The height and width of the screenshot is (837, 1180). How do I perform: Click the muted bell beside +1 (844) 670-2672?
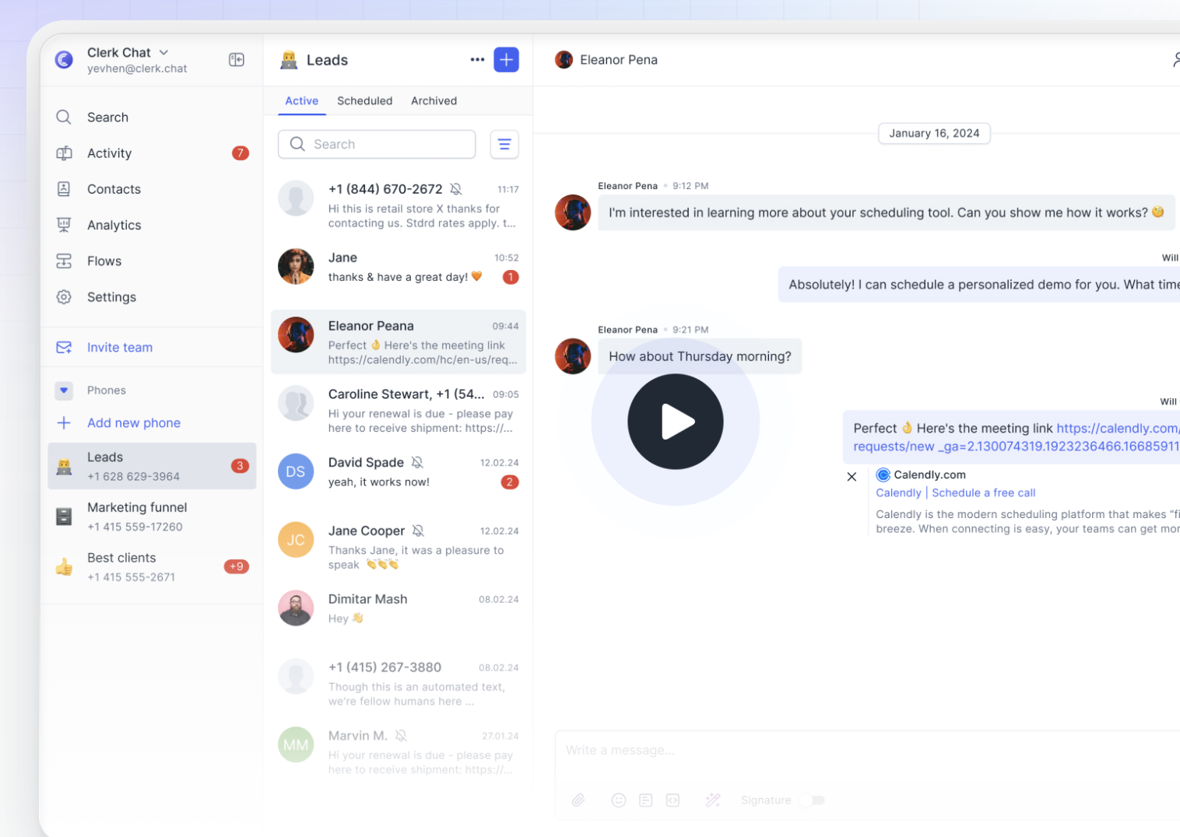(456, 189)
